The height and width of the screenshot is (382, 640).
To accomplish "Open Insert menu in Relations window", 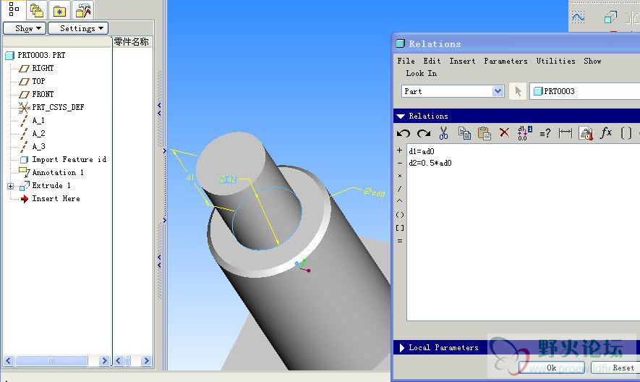I will point(462,61).
